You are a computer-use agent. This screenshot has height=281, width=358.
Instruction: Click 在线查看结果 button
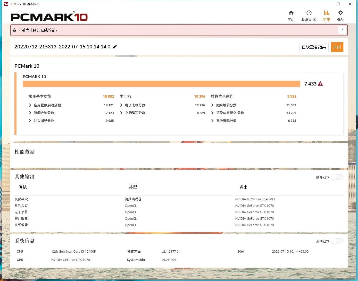(x=314, y=47)
